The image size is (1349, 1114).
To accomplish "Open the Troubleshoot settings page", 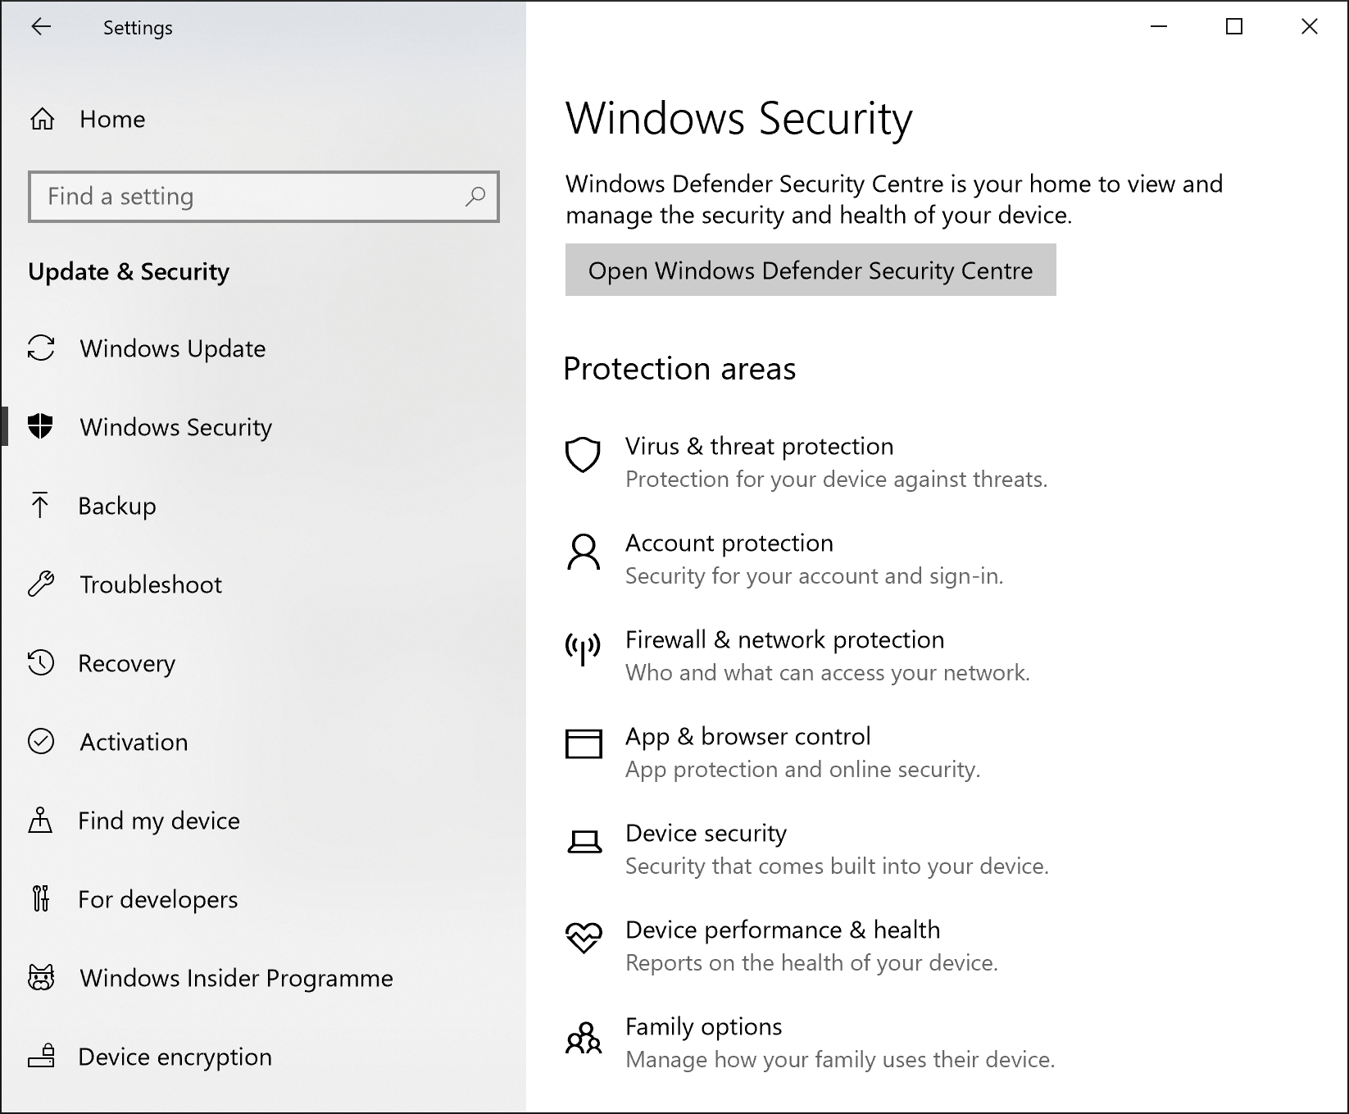I will point(151,585).
